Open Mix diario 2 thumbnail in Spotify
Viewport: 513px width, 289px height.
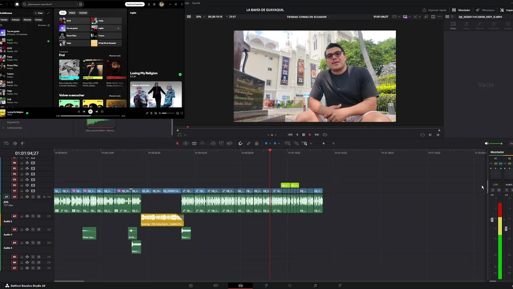click(93, 70)
